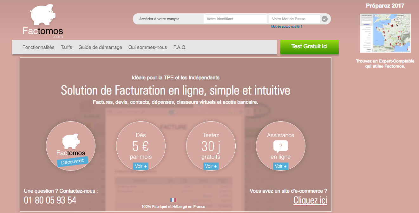The image size is (419, 213).
Task: Go to the Tarifs page
Action: (x=66, y=47)
